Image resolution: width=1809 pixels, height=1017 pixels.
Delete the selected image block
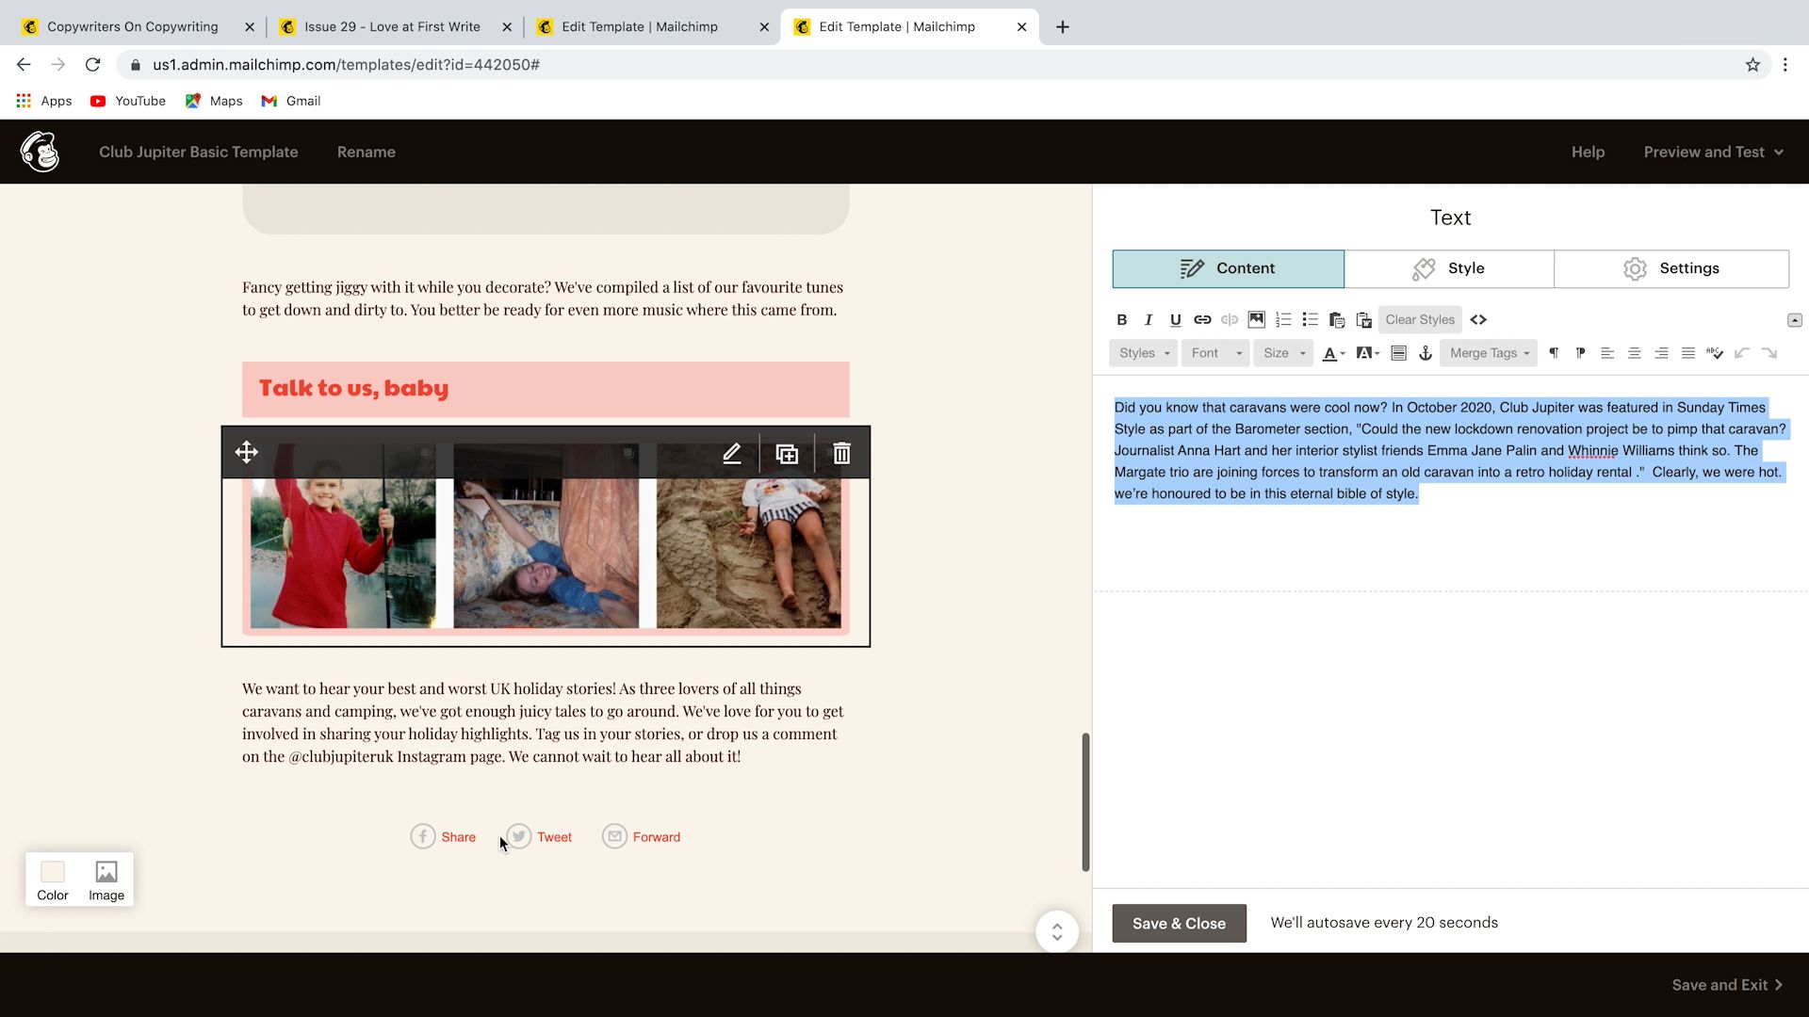[x=841, y=453]
